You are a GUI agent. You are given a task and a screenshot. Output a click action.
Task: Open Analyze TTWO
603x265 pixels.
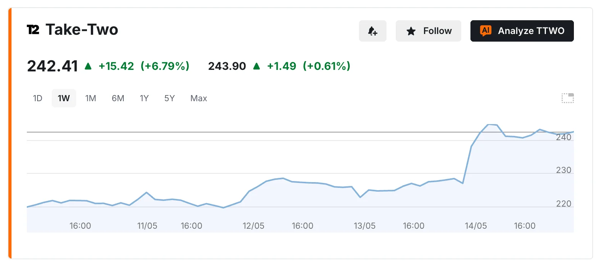(x=522, y=31)
